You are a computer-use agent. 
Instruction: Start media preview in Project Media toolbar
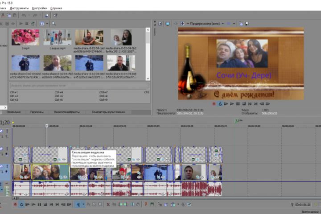click(21, 24)
